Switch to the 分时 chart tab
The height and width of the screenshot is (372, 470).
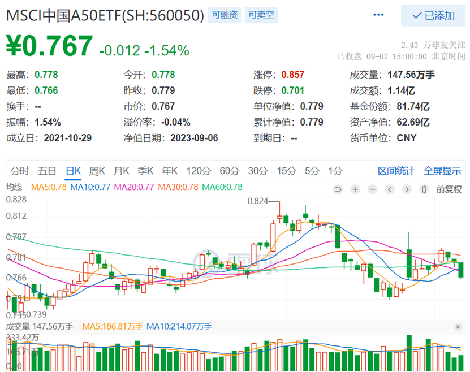click(x=20, y=171)
